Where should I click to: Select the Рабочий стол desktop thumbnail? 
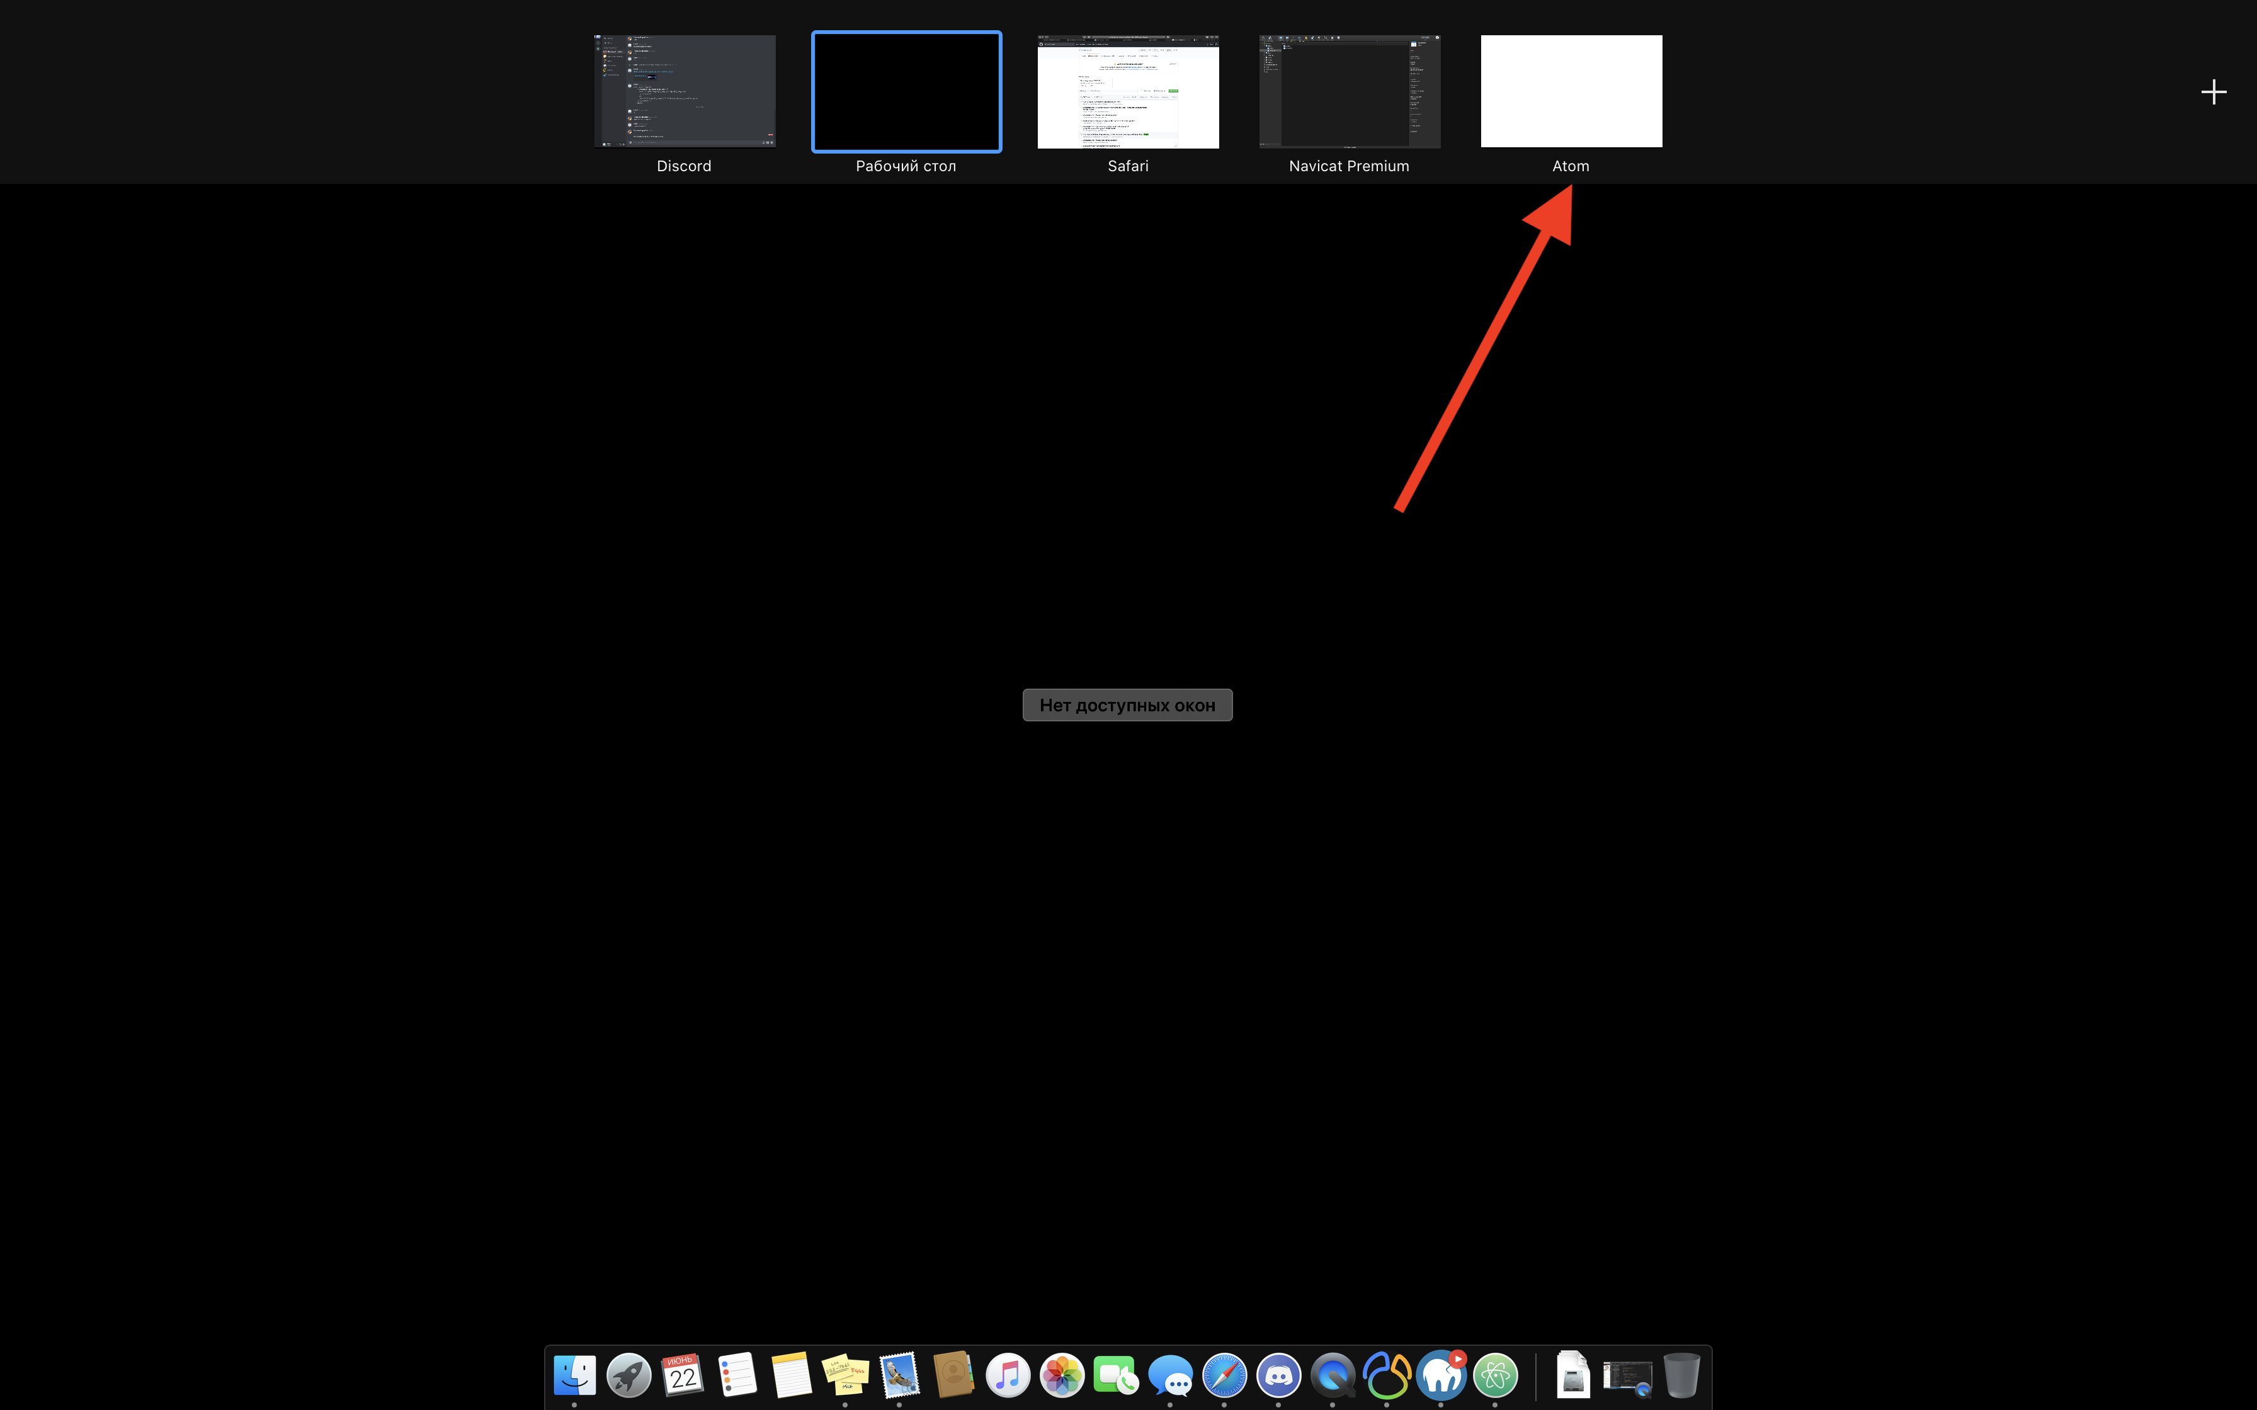pyautogui.click(x=907, y=91)
